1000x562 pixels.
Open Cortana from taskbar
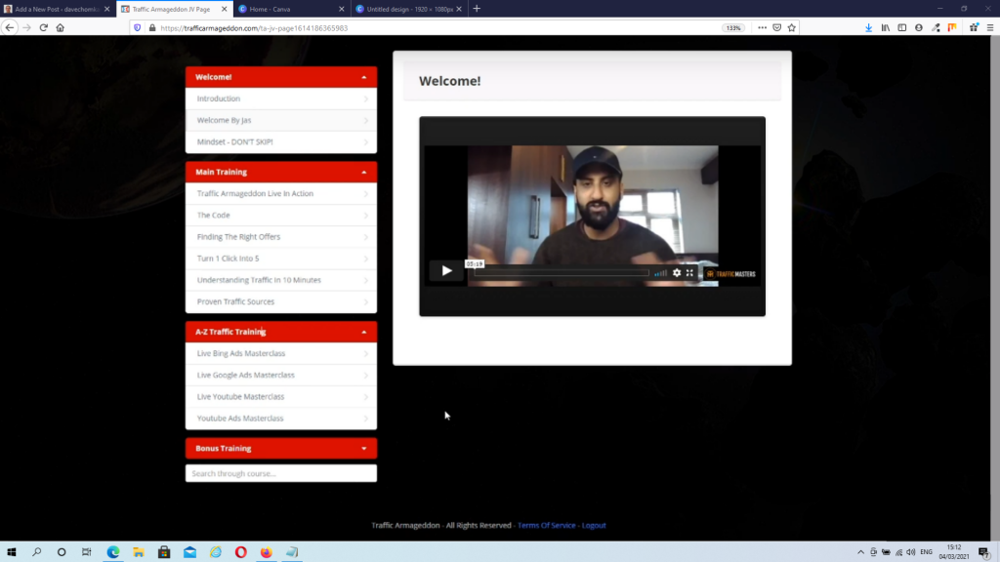[62, 552]
